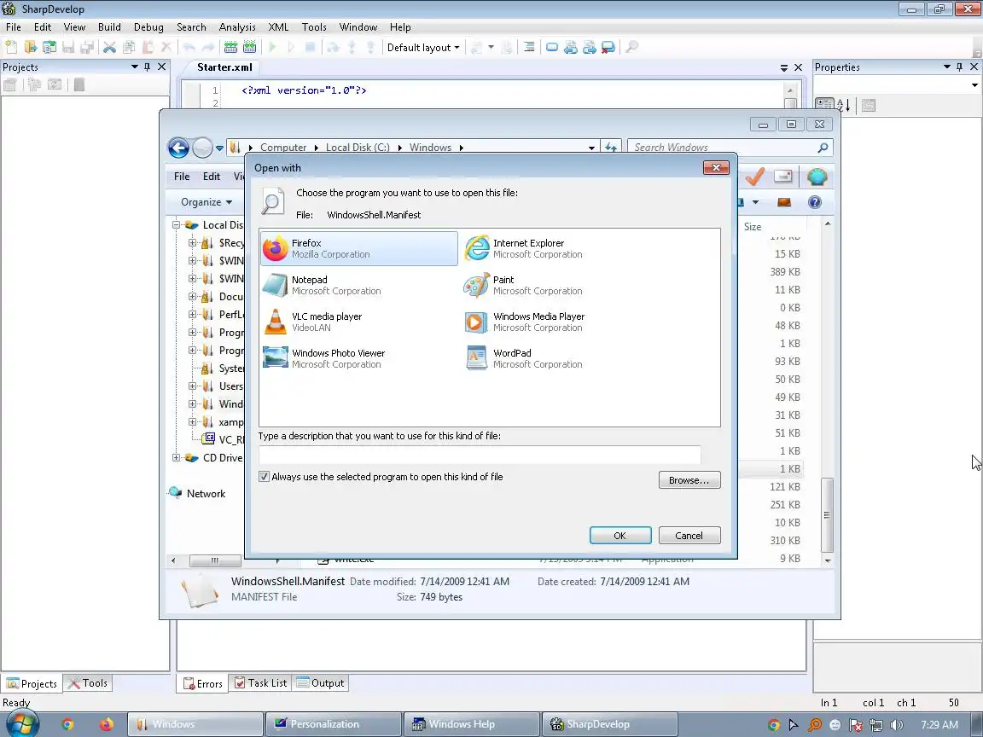The image size is (983, 737).
Task: Collapse the Local Disk tree node
Action: 176,224
